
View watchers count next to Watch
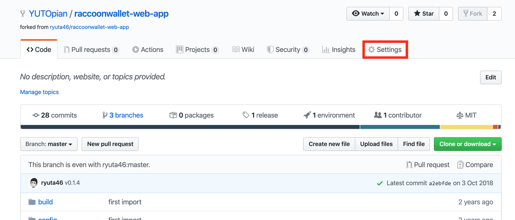[x=396, y=14]
